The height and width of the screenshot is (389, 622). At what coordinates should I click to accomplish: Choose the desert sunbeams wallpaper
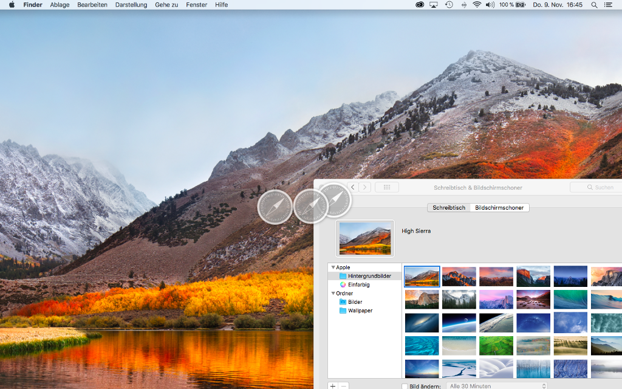570,346
